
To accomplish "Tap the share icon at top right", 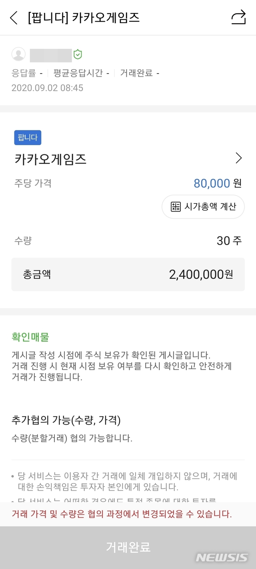I will pos(238,18).
